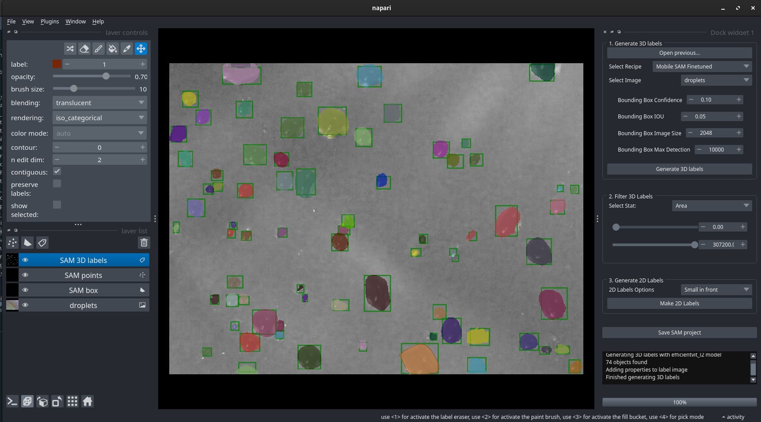Screen dimensions: 761x422
Task: Uncheck the contiguous option
Action: point(57,171)
